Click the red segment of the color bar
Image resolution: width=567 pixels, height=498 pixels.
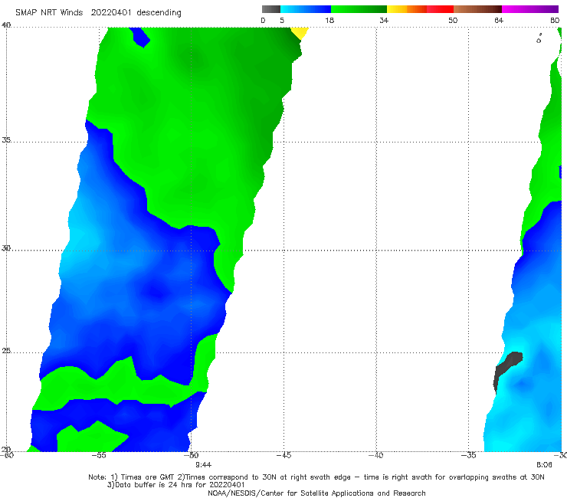(x=440, y=9)
